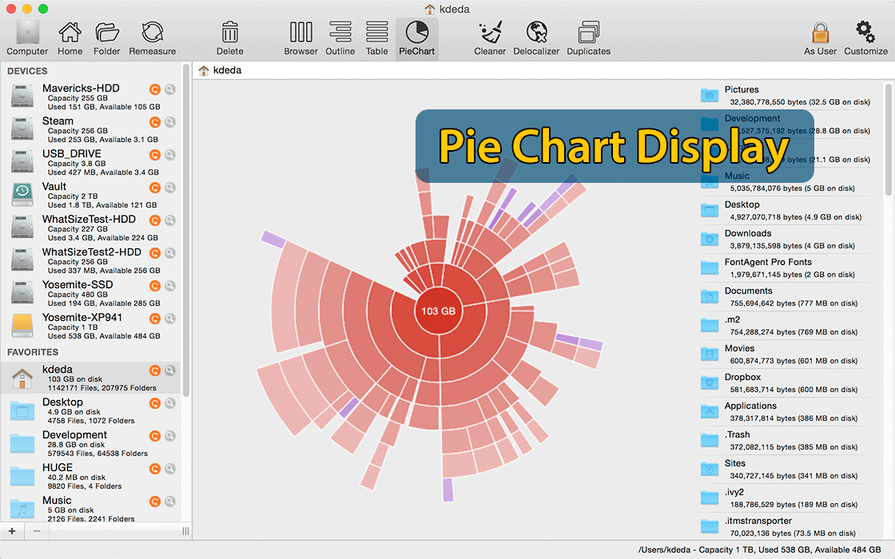Click the magnifier icon beside kdeda favorite
This screenshot has height=559, width=895.
pyautogui.click(x=169, y=370)
